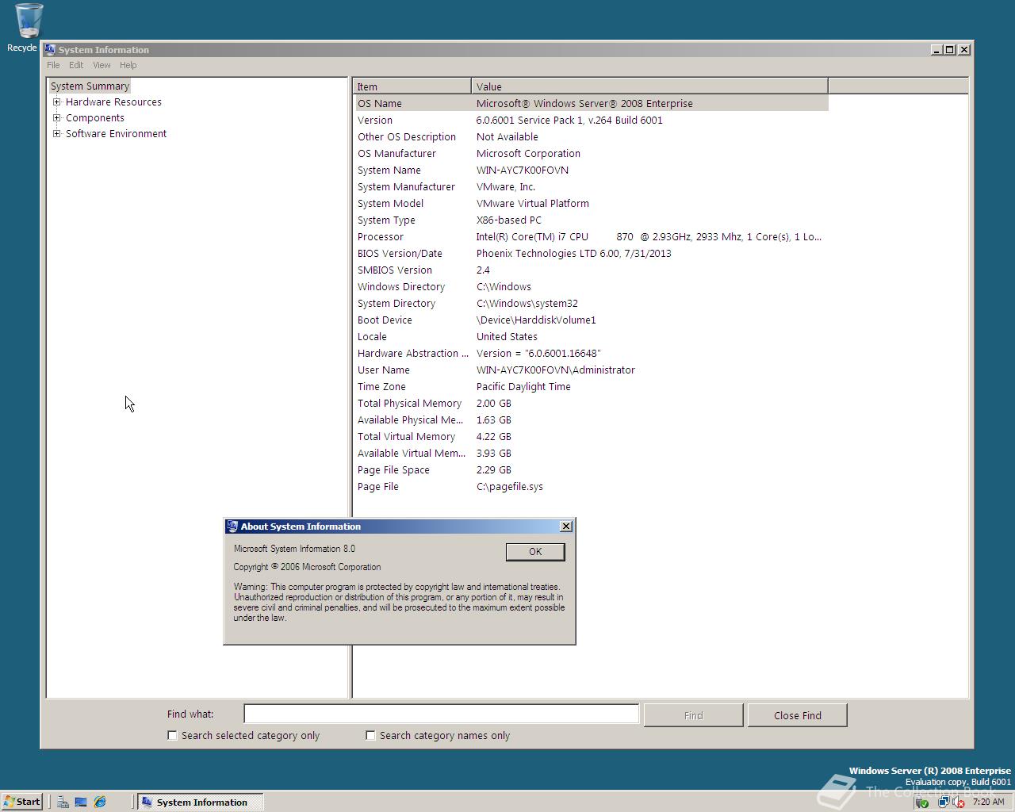
Task: Select the Other OS Description row
Action: pos(591,136)
